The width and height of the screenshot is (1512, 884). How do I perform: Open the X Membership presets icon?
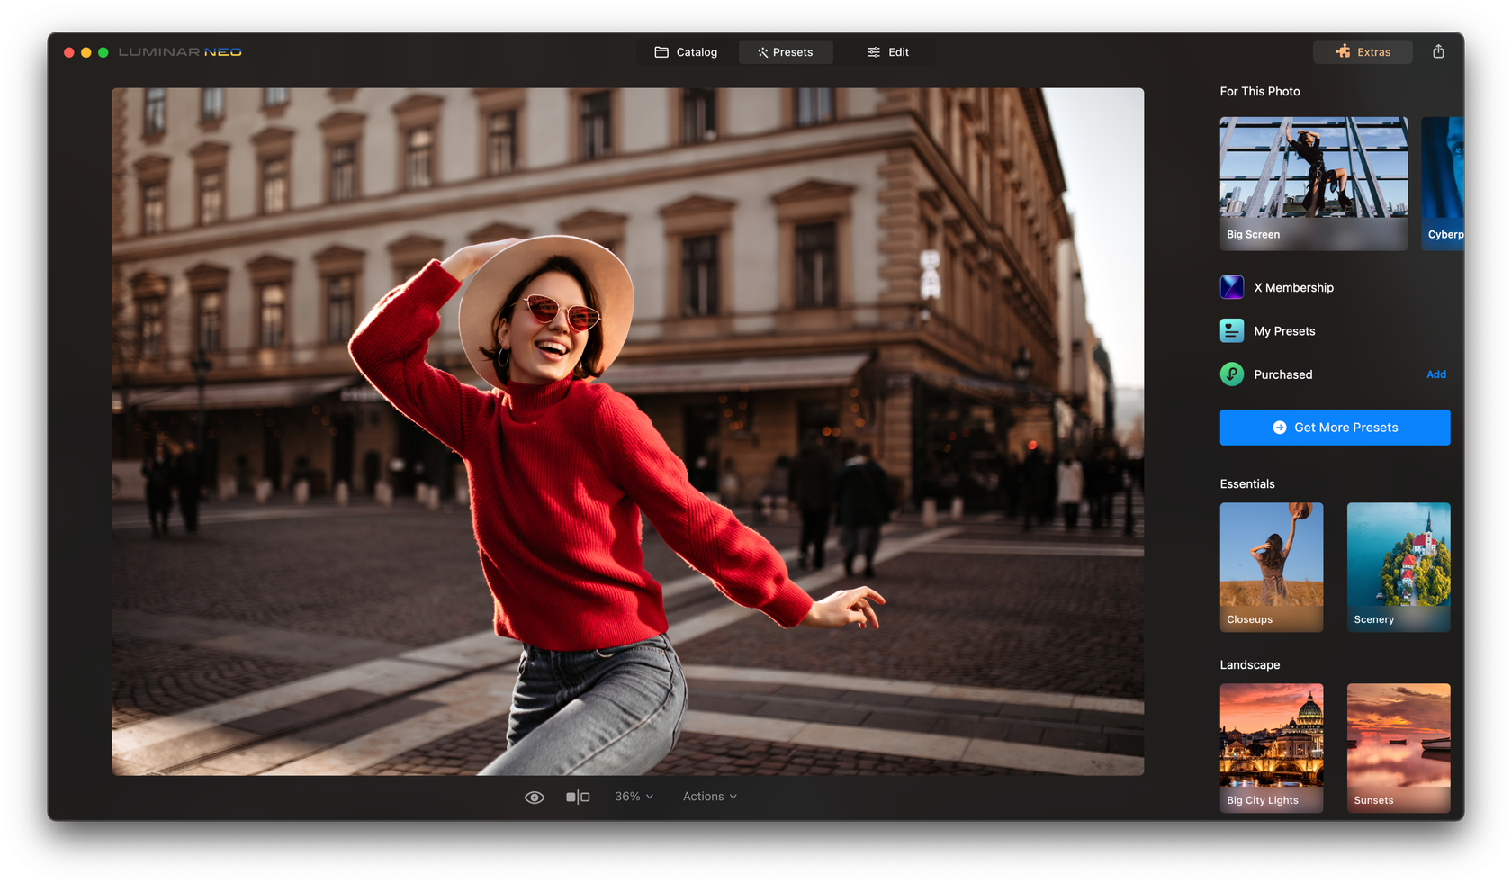(1231, 286)
